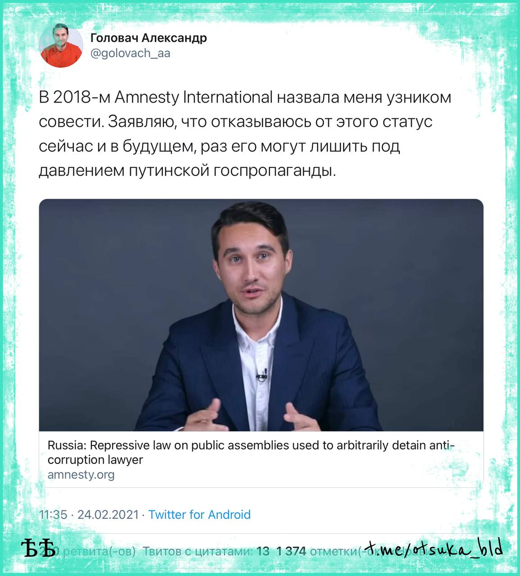The image size is (520, 576).
Task: Click the t.me/otsuka_bld handwritten watermark
Action: click(434, 549)
